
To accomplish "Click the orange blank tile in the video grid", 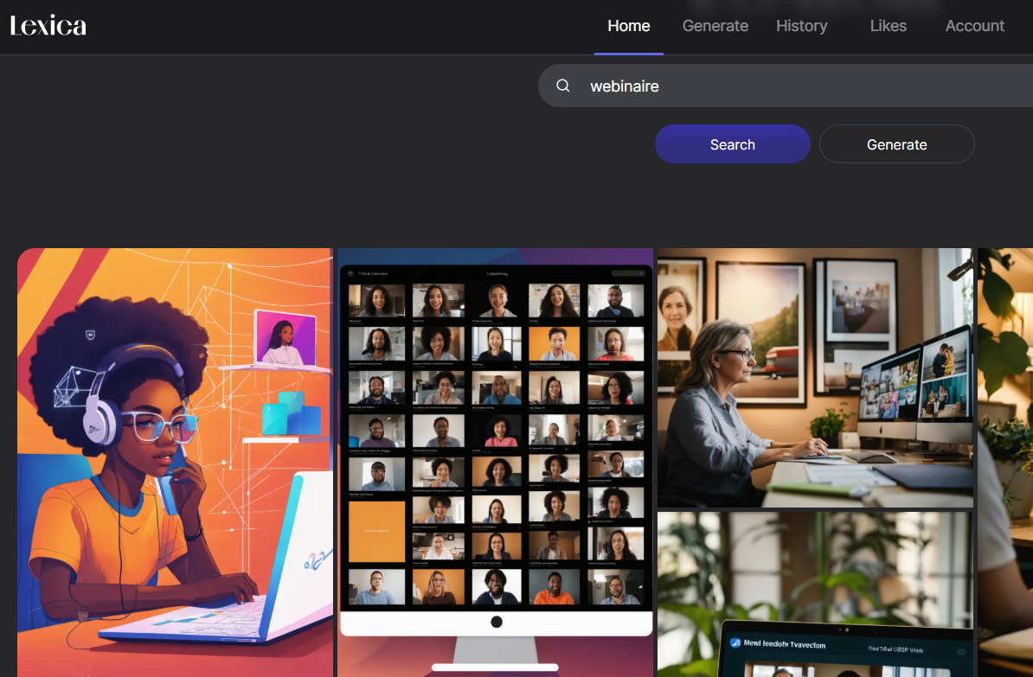I will coord(376,529).
